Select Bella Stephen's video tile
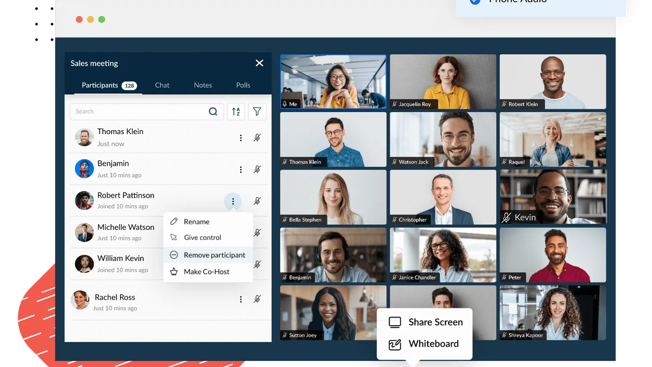 [333, 197]
